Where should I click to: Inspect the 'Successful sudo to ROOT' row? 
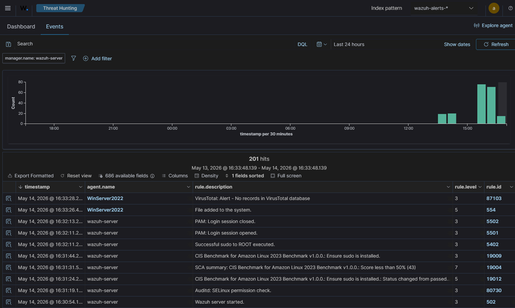pyautogui.click(x=9, y=245)
